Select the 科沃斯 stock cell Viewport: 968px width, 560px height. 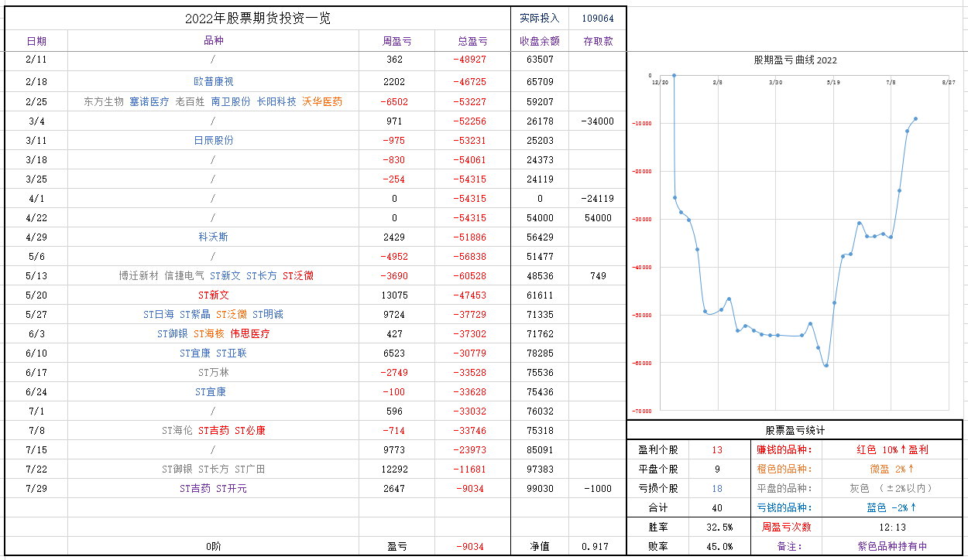[x=213, y=237]
